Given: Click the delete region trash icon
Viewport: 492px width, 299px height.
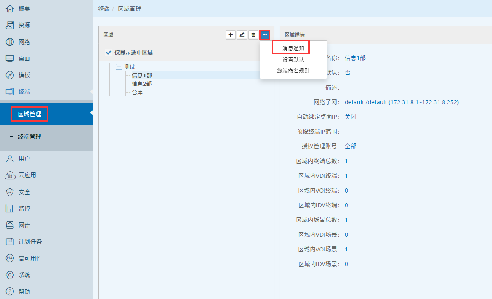Looking at the screenshot, I should pos(253,35).
